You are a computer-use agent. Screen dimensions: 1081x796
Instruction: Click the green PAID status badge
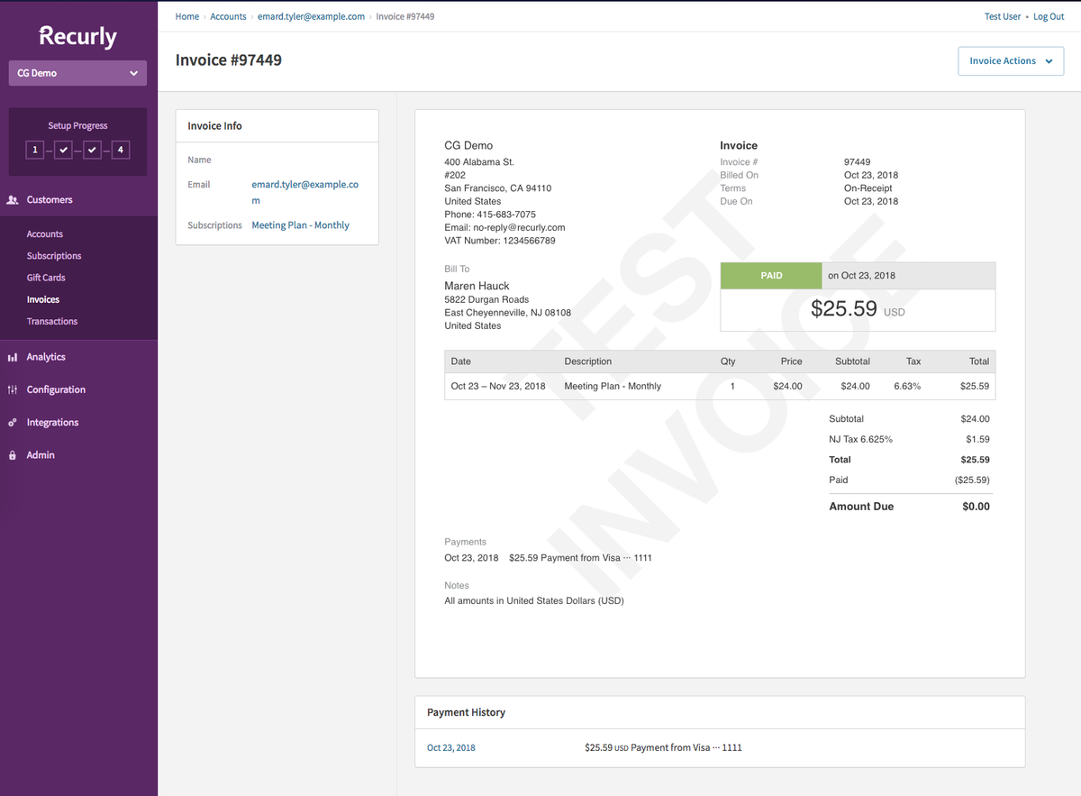tap(770, 275)
